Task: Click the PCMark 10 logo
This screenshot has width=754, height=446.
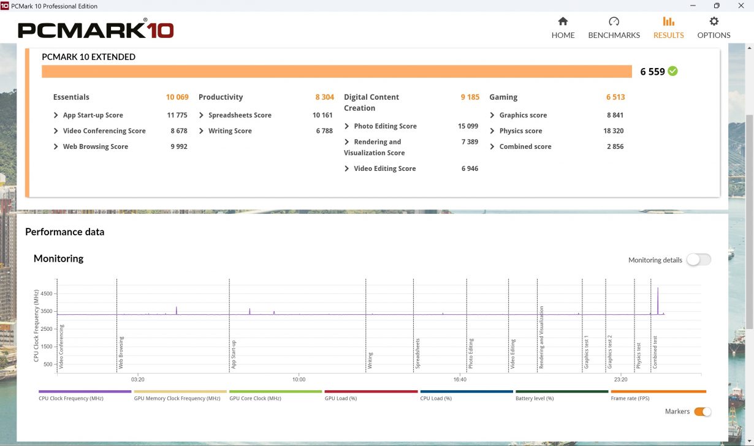Action: pyautogui.click(x=96, y=30)
